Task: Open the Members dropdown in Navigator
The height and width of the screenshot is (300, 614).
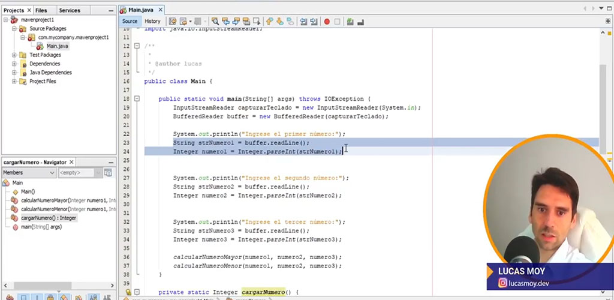Action: point(28,173)
